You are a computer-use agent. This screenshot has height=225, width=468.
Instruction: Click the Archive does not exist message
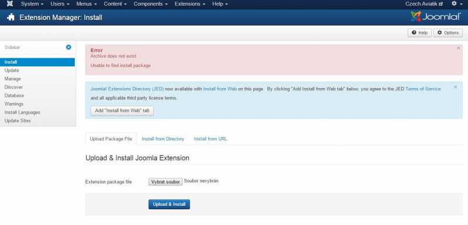(113, 56)
